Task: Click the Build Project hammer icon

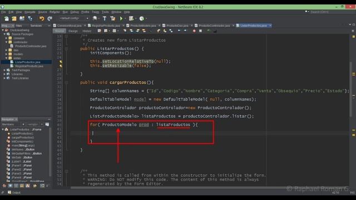Action: tap(105, 18)
